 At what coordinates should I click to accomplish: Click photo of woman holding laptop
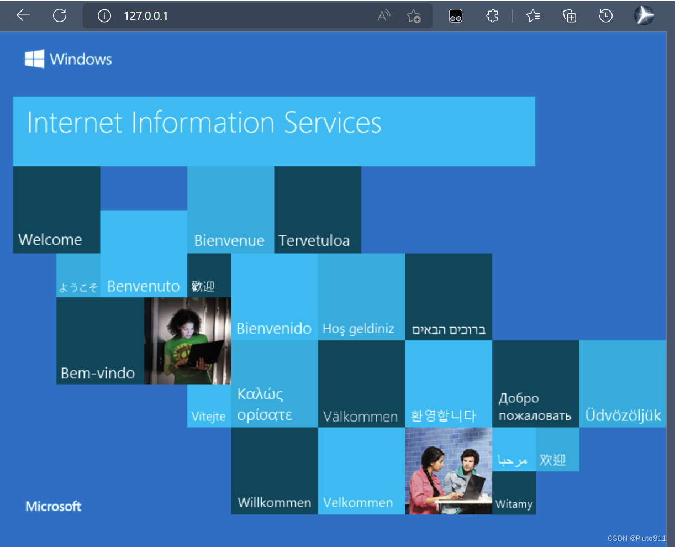188,340
